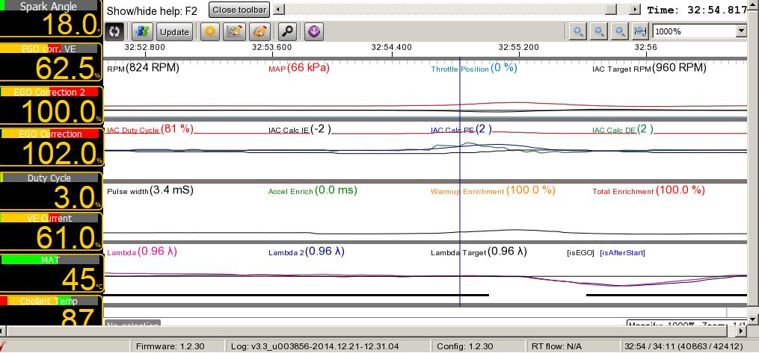Click the pink Lambda (0.96) label
This screenshot has width=759, height=353.
coord(142,252)
